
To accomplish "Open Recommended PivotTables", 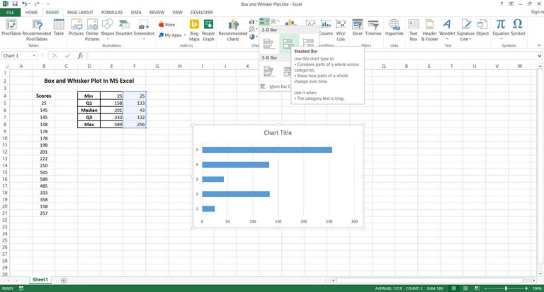I will (37, 30).
